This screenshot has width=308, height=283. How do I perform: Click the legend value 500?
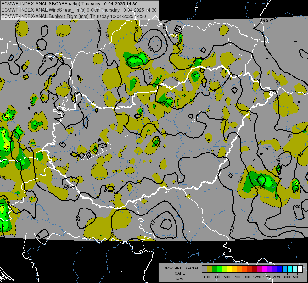[x=227, y=277]
